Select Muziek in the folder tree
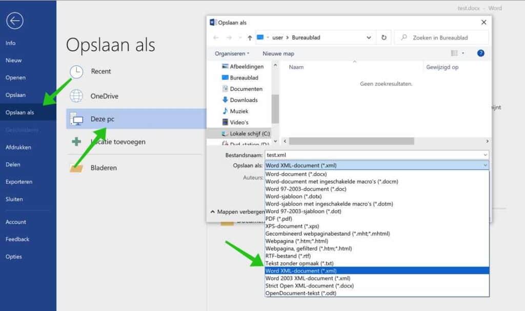 coord(235,111)
